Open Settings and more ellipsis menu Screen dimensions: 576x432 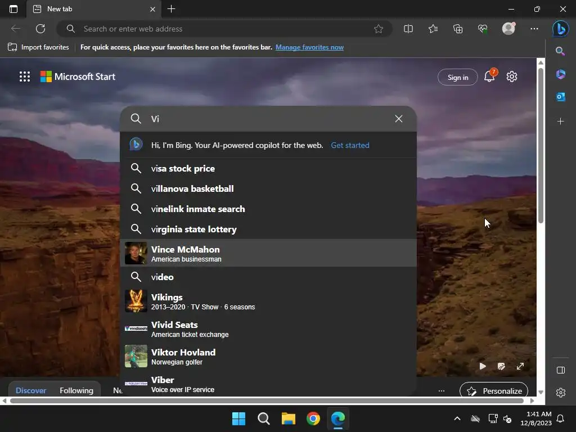tap(534, 29)
